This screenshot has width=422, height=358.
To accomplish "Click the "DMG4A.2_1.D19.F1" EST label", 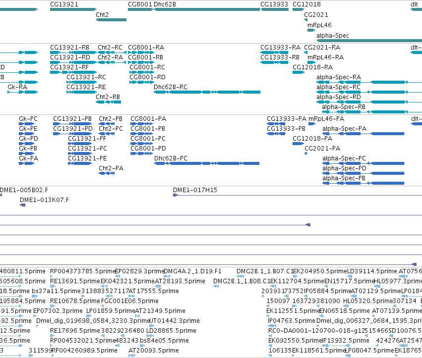I will pyautogui.click(x=192, y=271).
